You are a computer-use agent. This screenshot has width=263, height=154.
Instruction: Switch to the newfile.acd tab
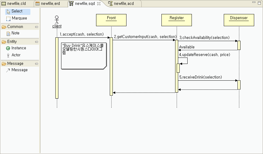[123, 4]
